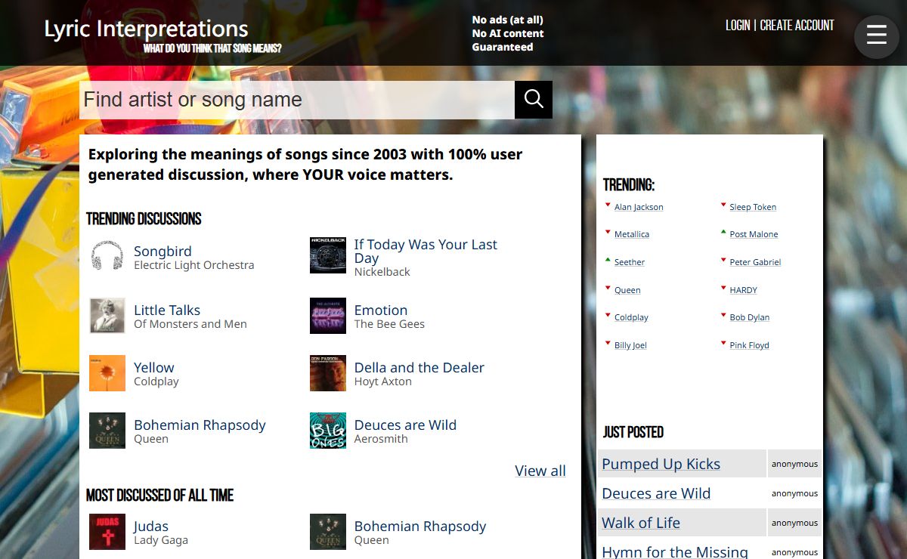Select trending artist Coldplay in sidebar
The width and height of the screenshot is (907, 559).
point(631,317)
